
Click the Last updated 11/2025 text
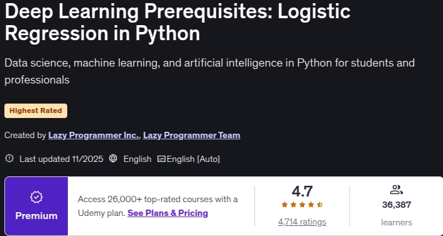tap(62, 159)
